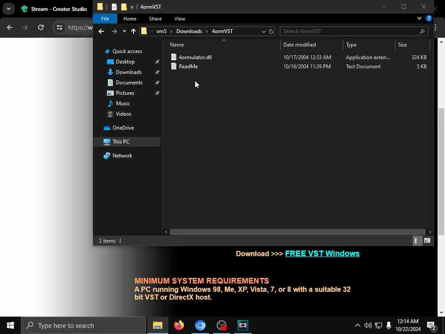Viewport: 445px width, 334px height.
Task: Click the horizontal scrollbar in file list
Action: (297, 232)
